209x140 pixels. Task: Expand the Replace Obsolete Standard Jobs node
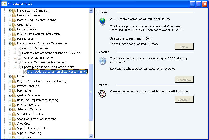point(15,53)
